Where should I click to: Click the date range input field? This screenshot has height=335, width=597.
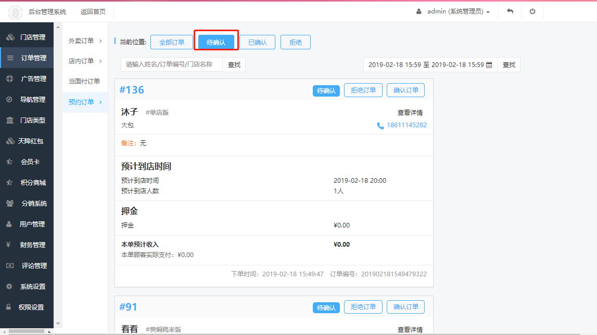click(430, 64)
